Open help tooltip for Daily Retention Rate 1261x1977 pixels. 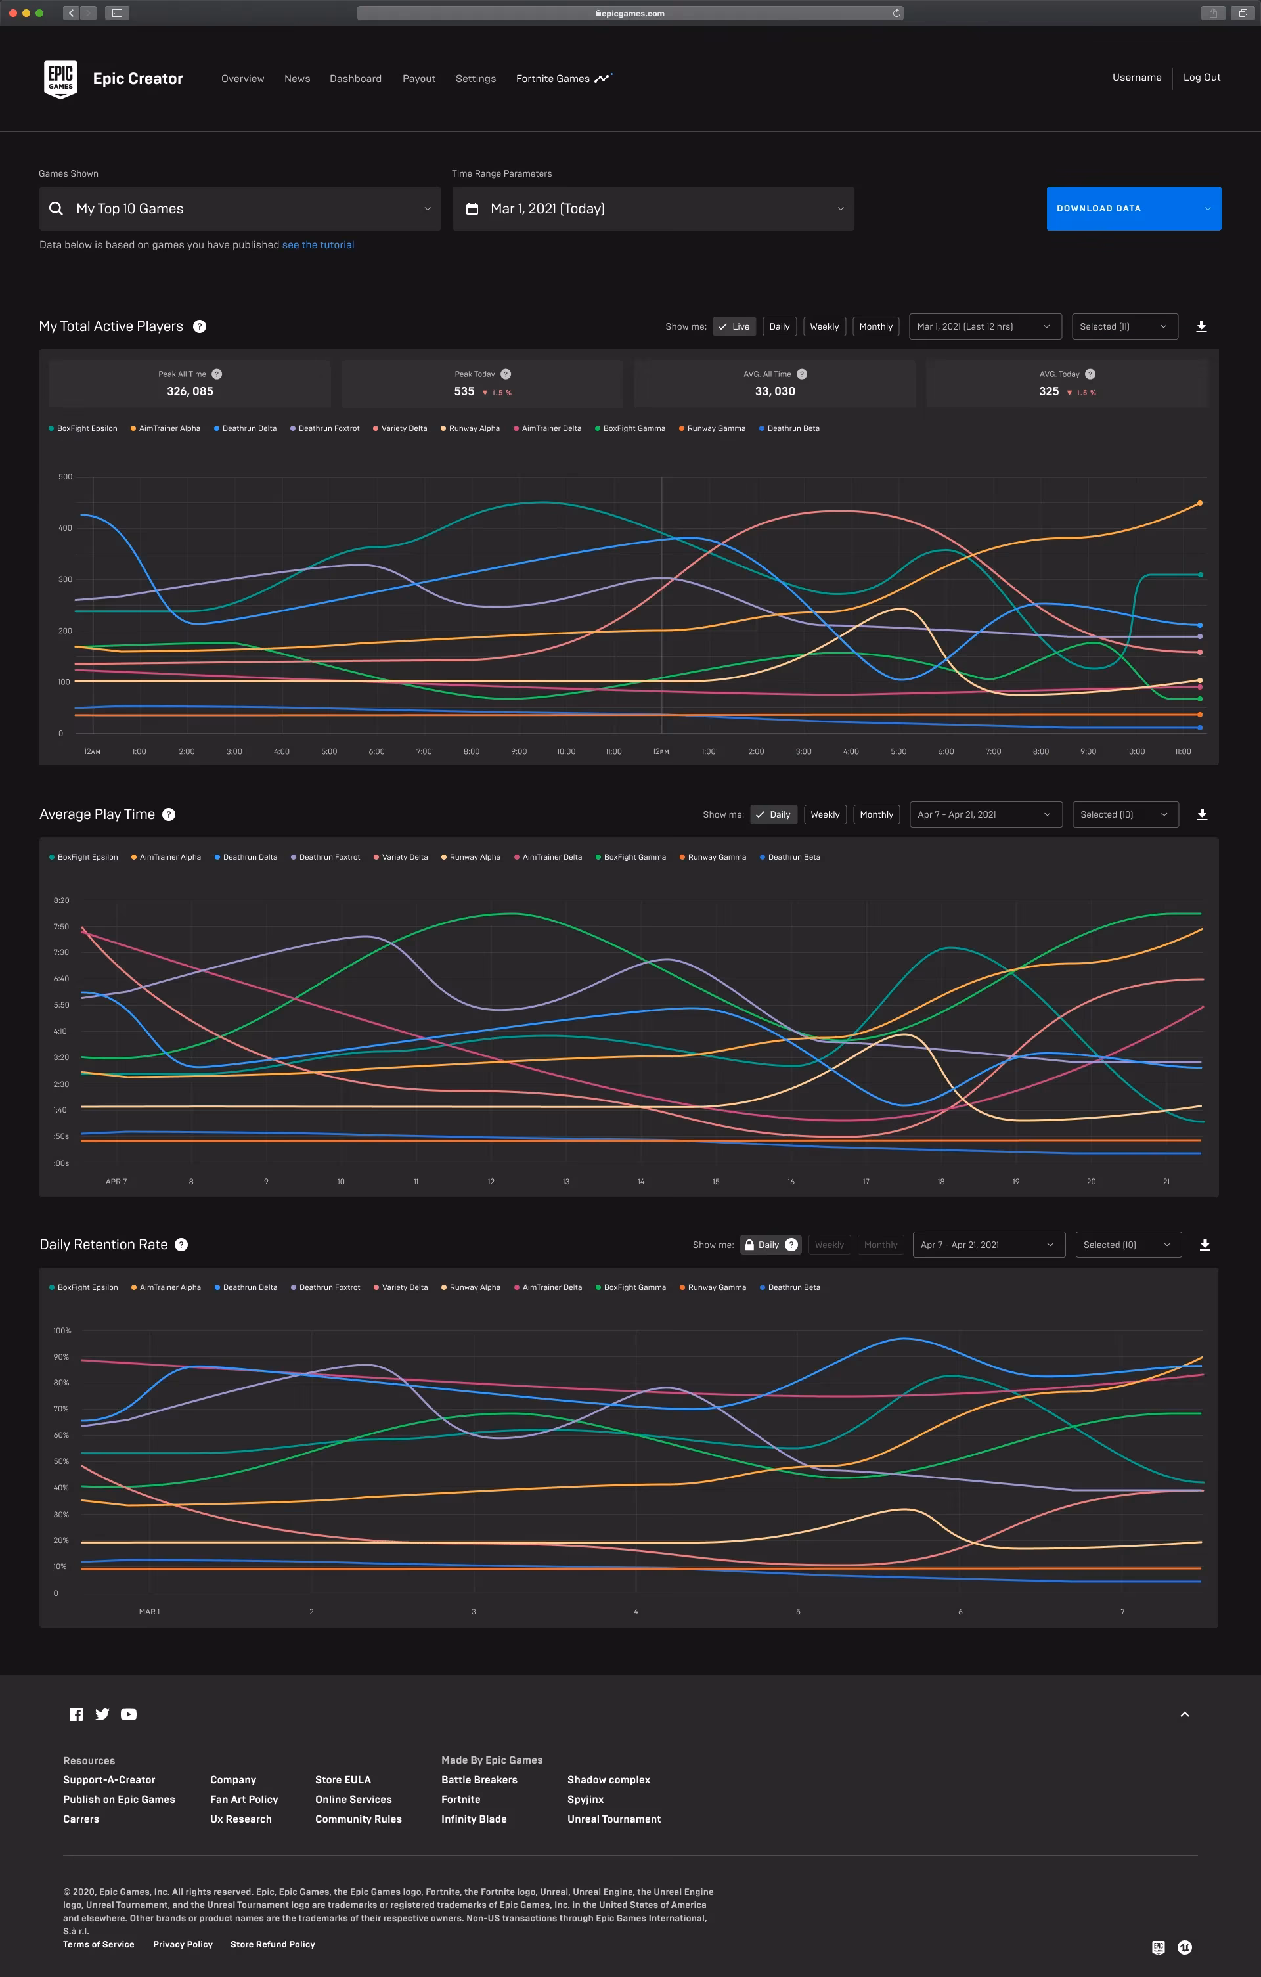point(181,1245)
